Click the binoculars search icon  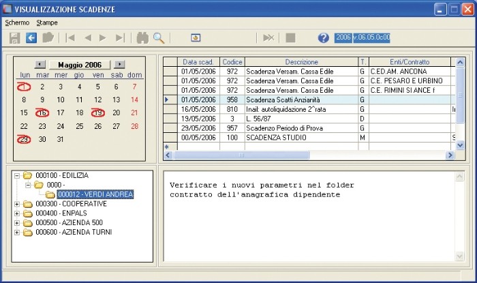(142, 38)
